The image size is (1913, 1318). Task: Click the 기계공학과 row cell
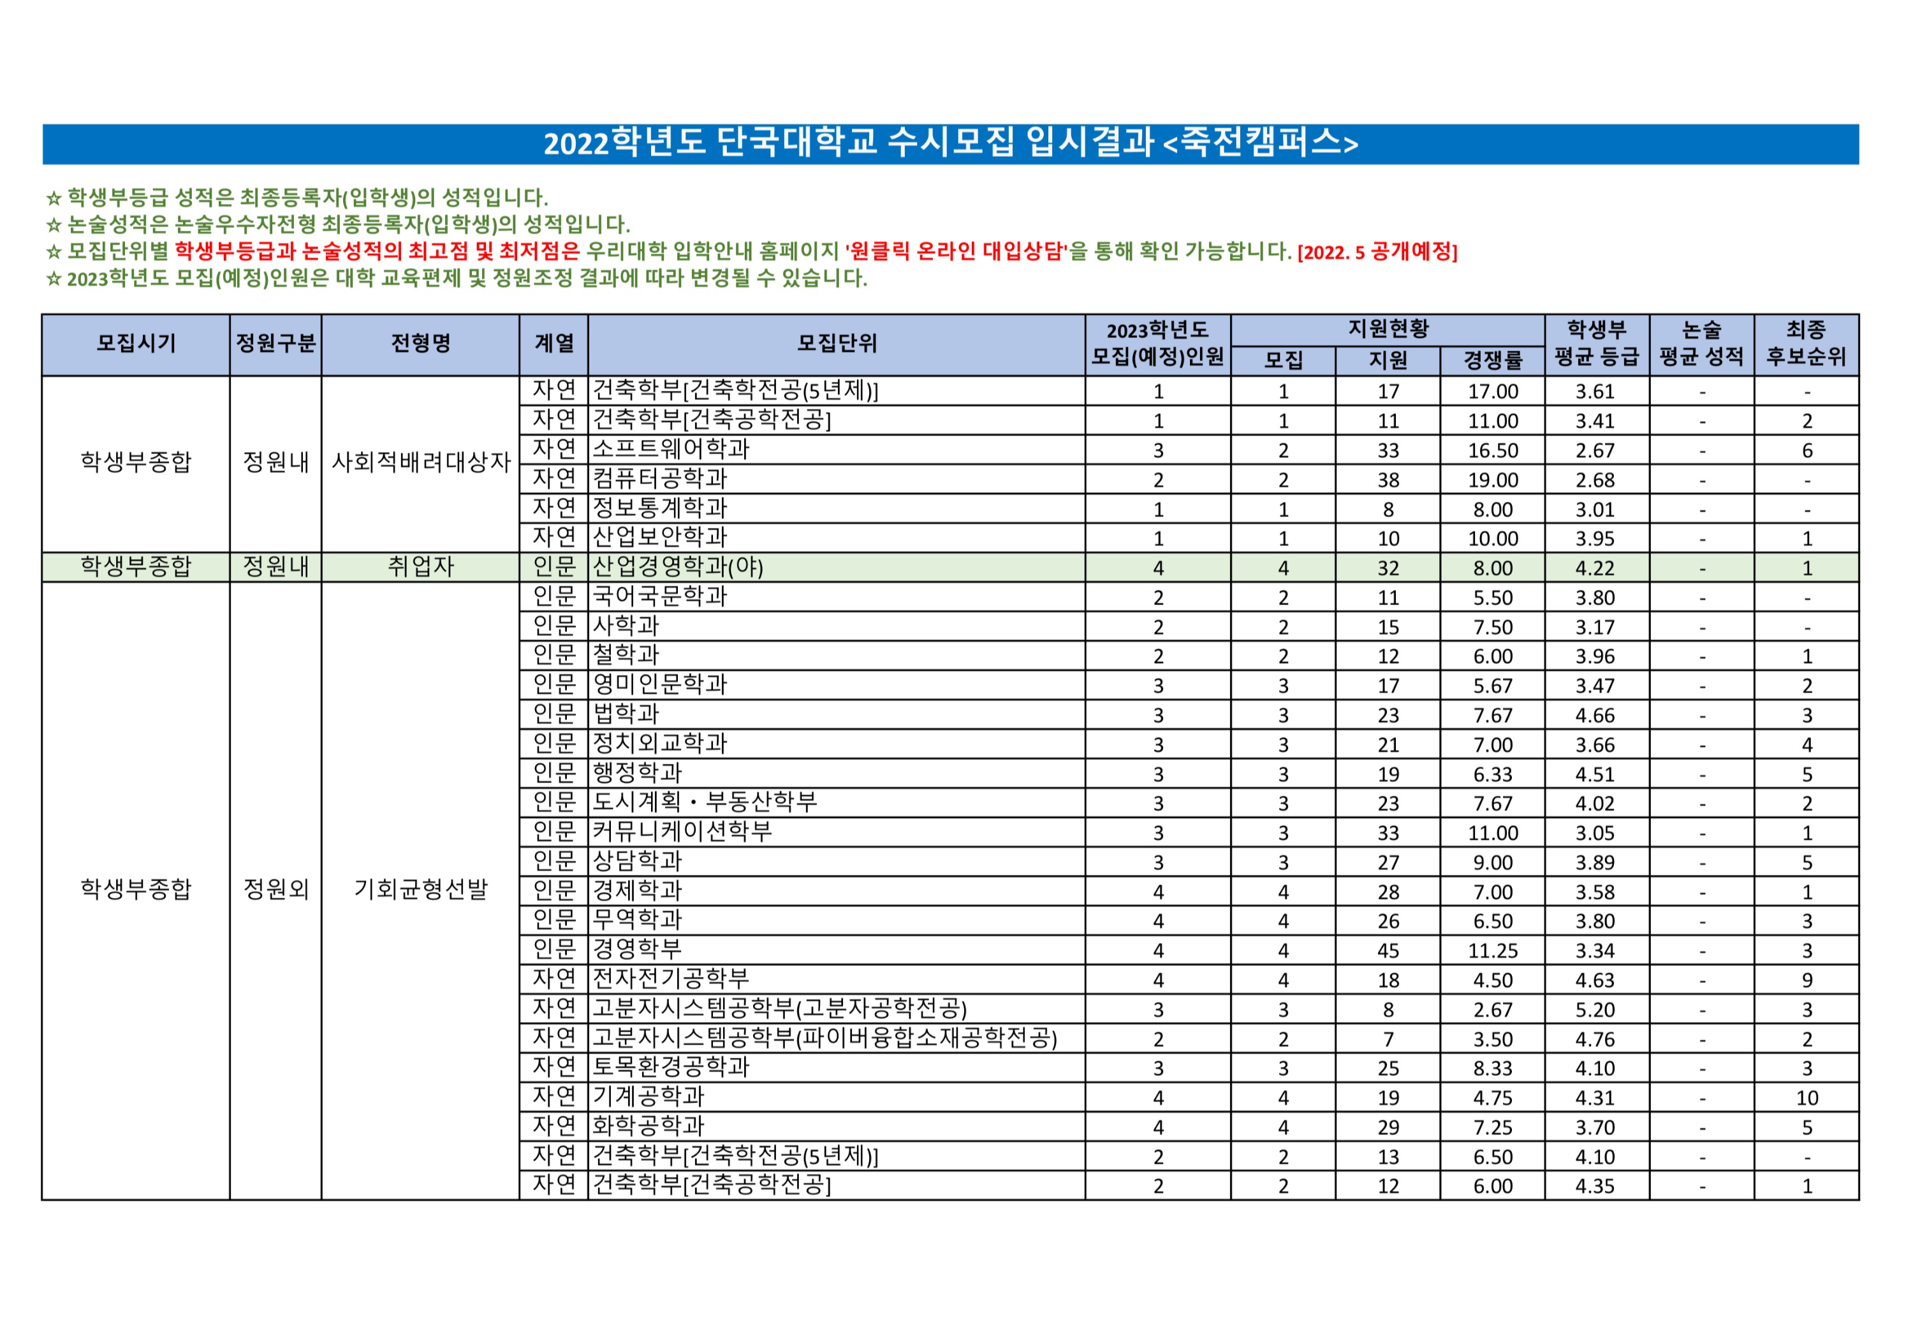[648, 1097]
